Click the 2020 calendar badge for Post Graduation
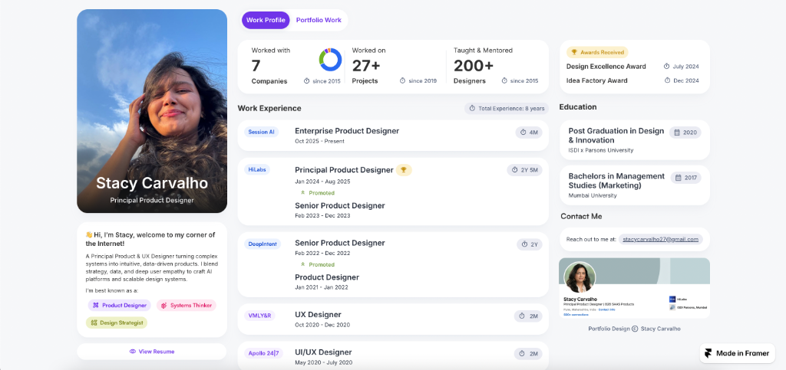 [685, 133]
